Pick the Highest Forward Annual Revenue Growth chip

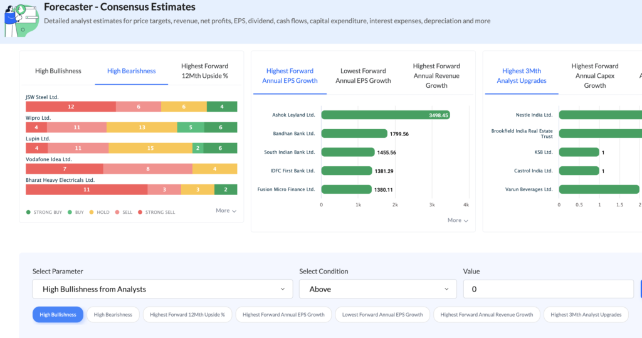487,315
